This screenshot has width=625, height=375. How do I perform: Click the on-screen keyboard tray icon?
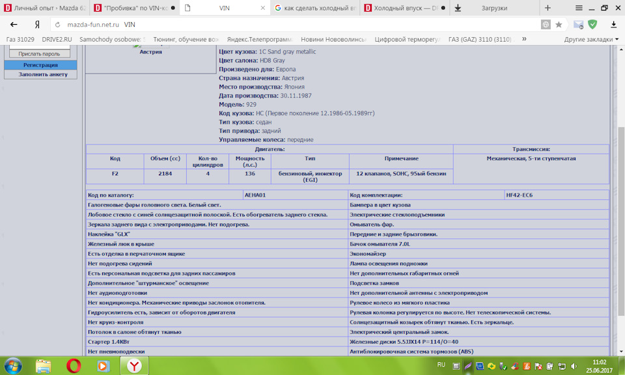click(x=456, y=366)
